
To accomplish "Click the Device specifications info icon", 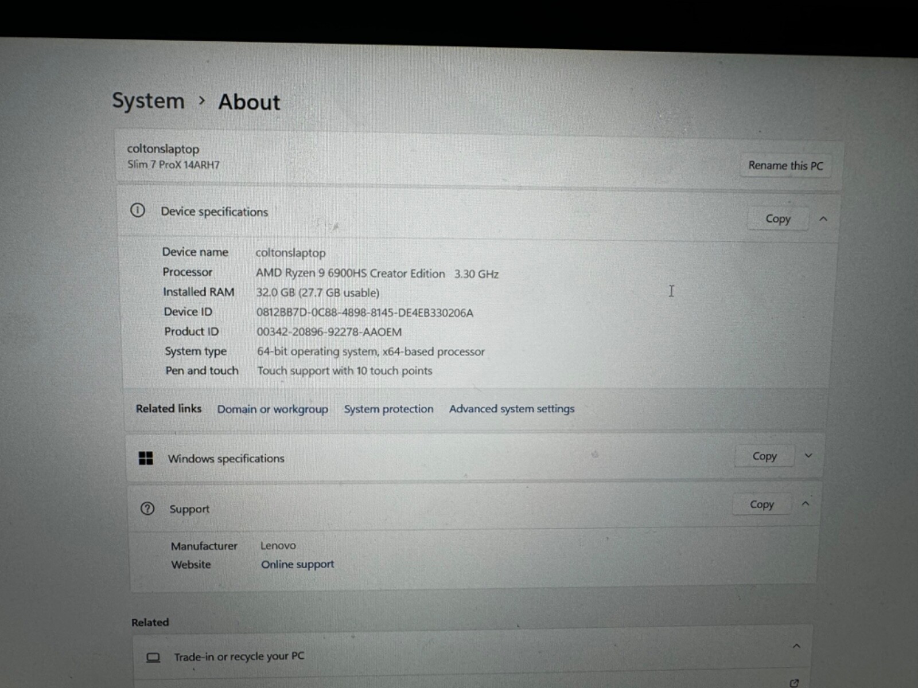I will [138, 210].
